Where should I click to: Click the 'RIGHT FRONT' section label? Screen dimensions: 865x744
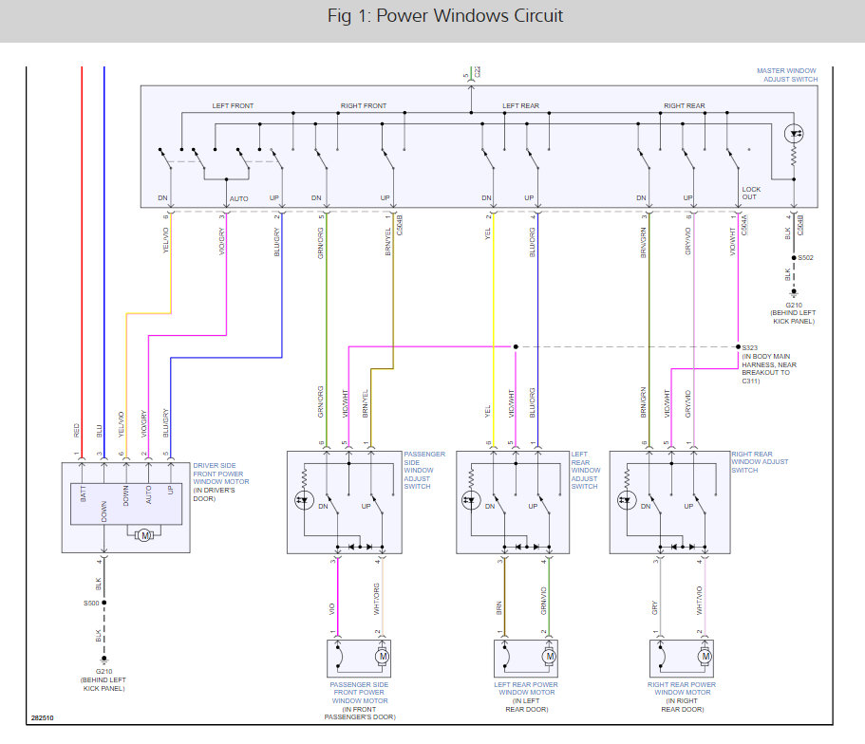pos(364,105)
